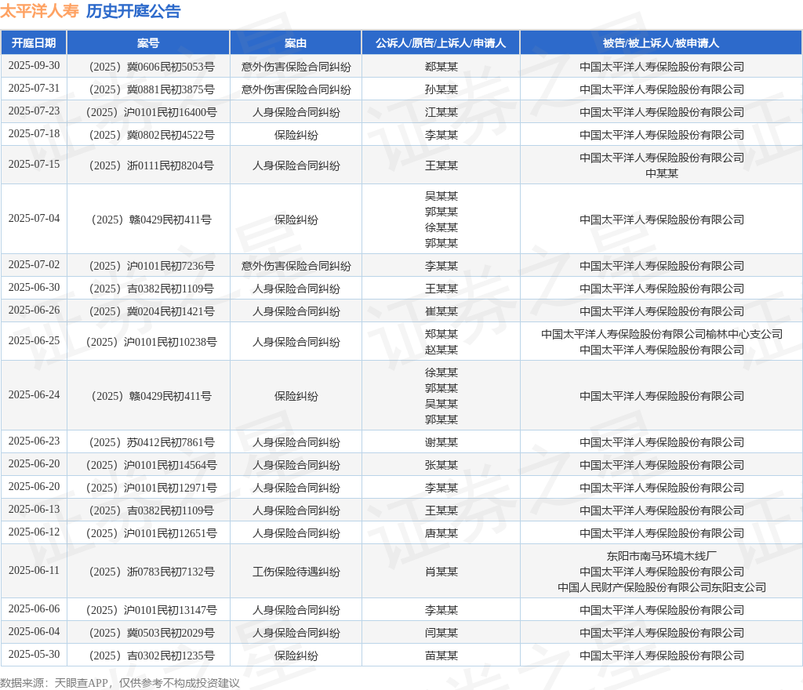Viewport: 803px width, 690px height.
Task: Click defendant 中某某
Action: [662, 173]
